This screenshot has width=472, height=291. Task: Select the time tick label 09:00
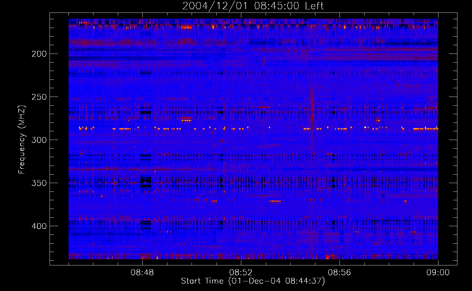438,273
